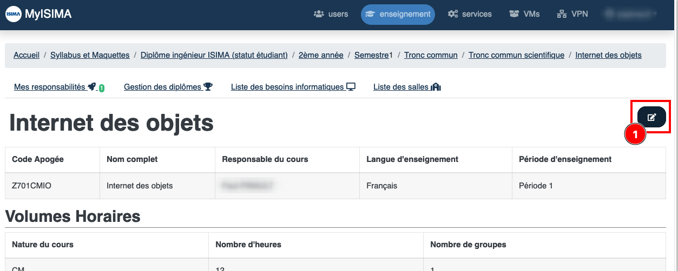The height and width of the screenshot is (271, 678).
Task: Open the VPN section
Action: point(572,14)
